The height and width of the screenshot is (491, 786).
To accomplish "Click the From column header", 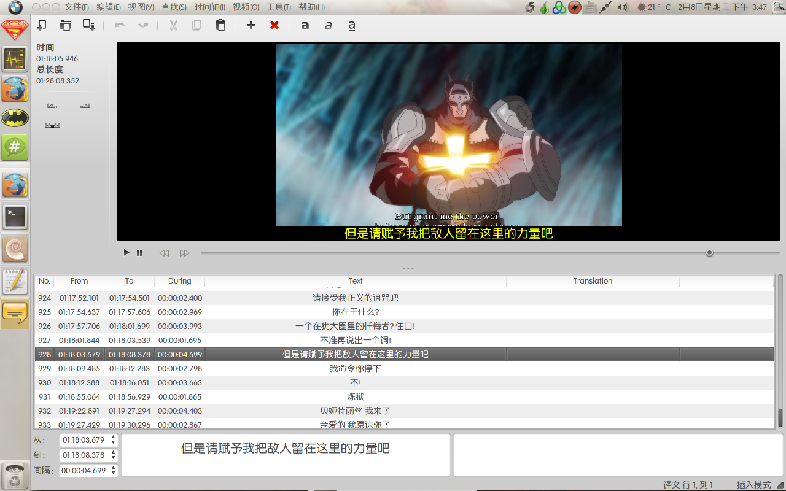I will click(79, 281).
